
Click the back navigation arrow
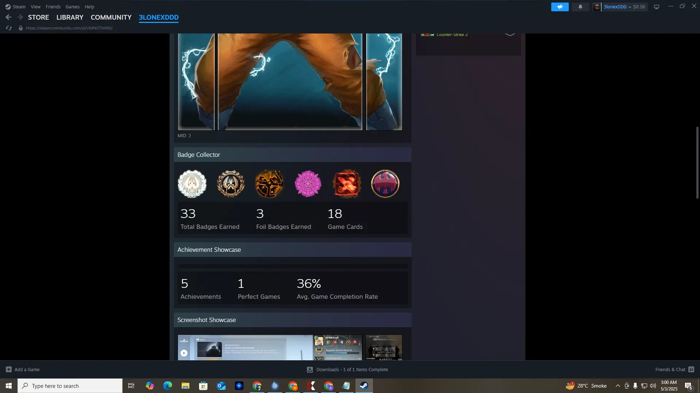click(8, 17)
